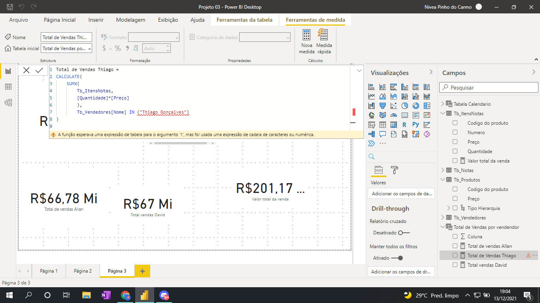Switch to the Modelagem ribbon tab

click(x=131, y=20)
